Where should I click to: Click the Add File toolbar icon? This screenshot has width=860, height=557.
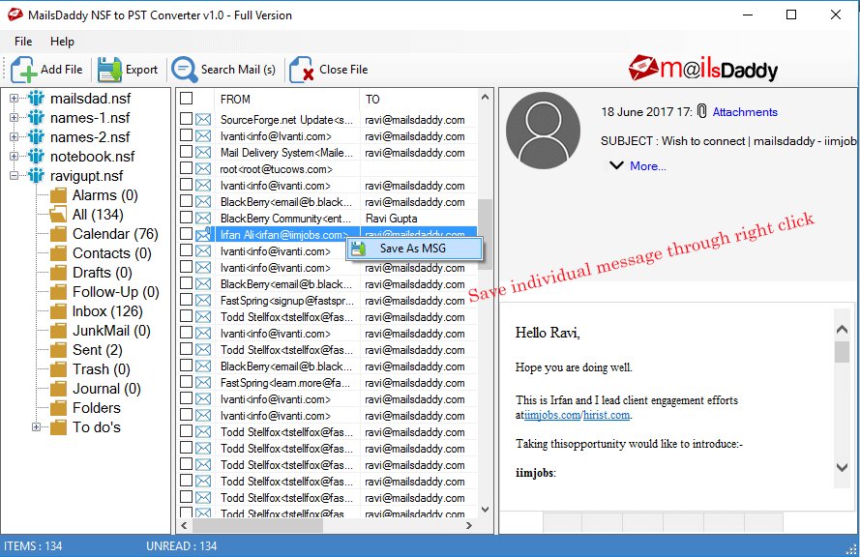(24, 70)
